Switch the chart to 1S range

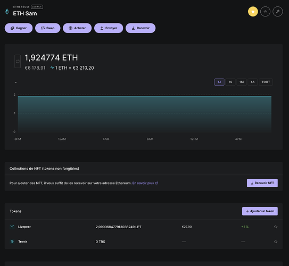(230, 82)
